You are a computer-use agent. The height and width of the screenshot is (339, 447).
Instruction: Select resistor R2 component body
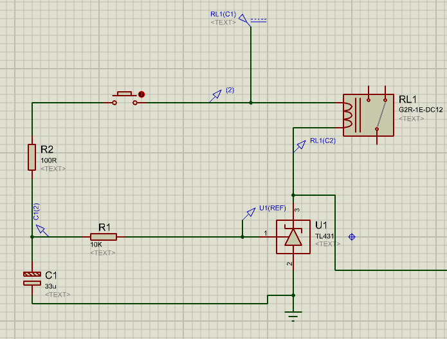tap(32, 157)
